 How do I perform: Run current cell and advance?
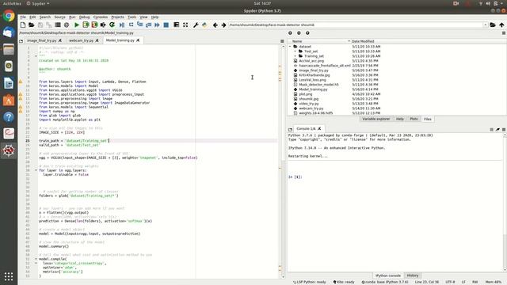click(94, 25)
